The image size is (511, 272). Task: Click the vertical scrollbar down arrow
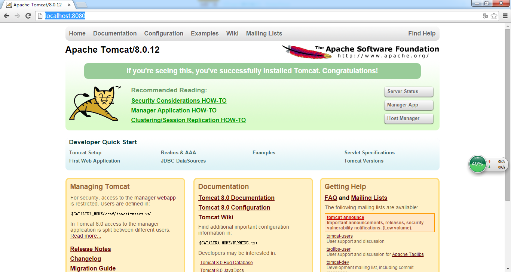pyautogui.click(x=508, y=269)
